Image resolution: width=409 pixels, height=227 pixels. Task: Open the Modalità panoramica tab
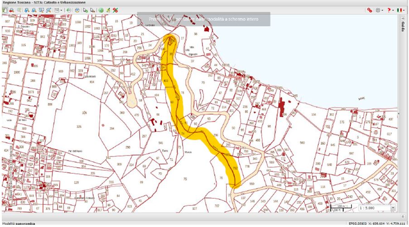click(x=18, y=223)
